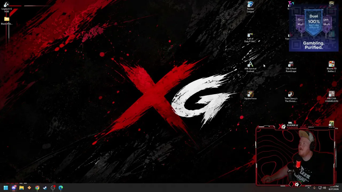Open the Windows Start menu
342x192 pixels.
pyautogui.click(x=6, y=188)
